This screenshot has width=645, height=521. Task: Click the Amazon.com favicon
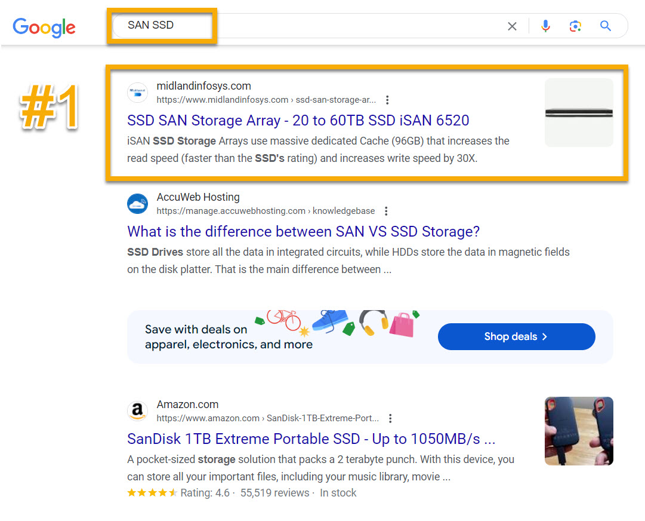[x=137, y=411]
